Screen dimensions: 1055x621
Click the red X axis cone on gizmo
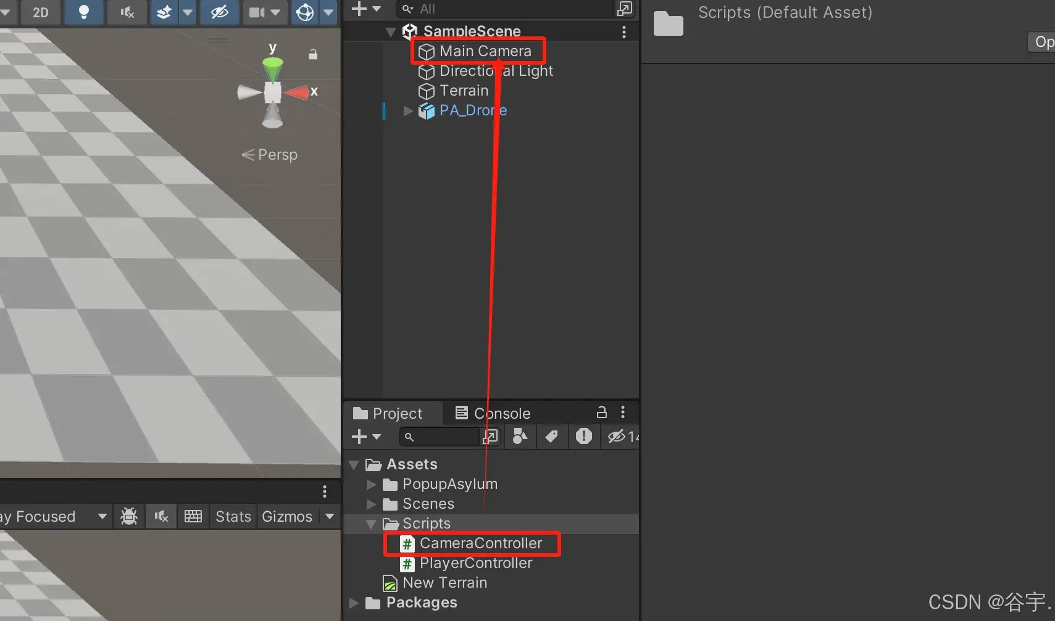(x=298, y=93)
